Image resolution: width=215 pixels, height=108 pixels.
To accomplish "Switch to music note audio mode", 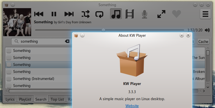I will (116, 14).
